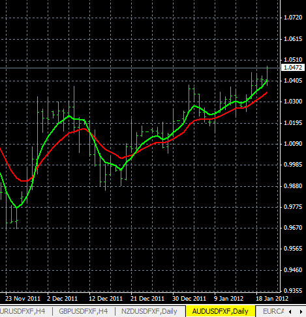
Task: Click the 0.9880 price scale label
Action: pyautogui.click(x=293, y=186)
